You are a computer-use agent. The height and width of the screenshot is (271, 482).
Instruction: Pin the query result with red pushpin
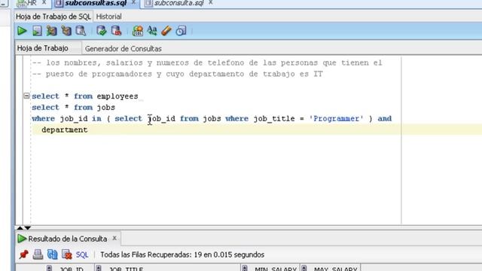(23, 254)
